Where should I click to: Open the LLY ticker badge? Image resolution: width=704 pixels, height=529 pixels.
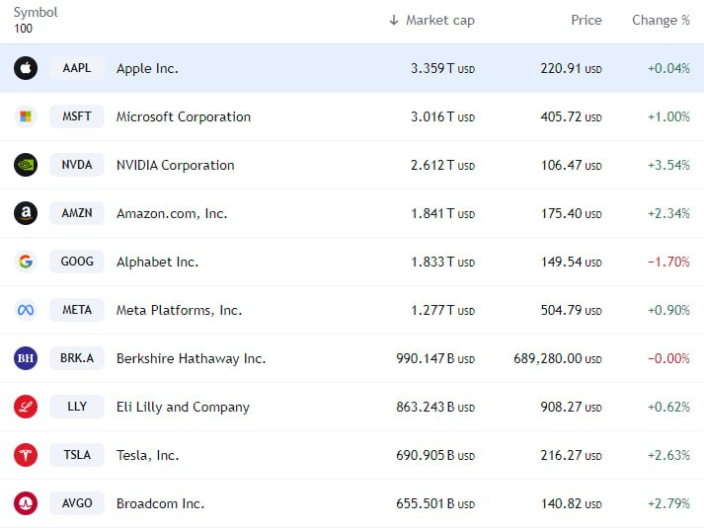point(77,407)
